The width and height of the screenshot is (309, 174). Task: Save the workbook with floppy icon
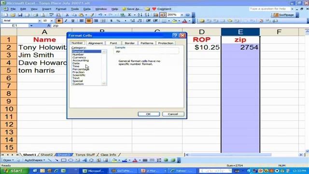pos(20,15)
